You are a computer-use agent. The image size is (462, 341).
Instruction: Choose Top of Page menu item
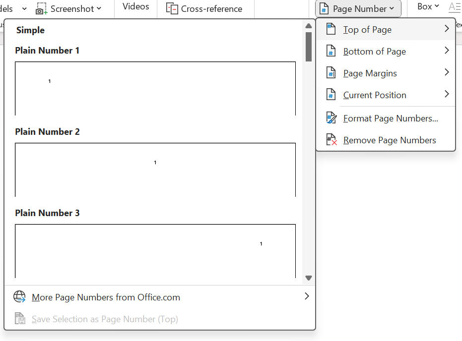386,29
